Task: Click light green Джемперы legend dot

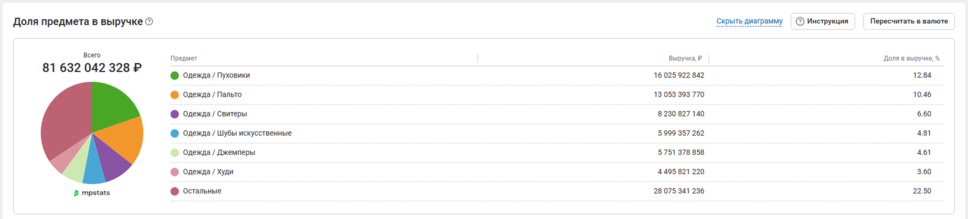Action: click(175, 153)
